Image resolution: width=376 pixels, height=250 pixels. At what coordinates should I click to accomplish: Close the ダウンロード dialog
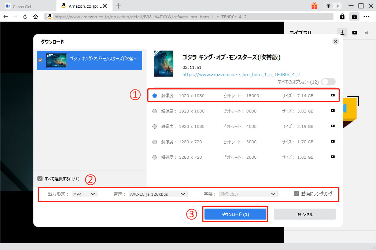click(335, 41)
